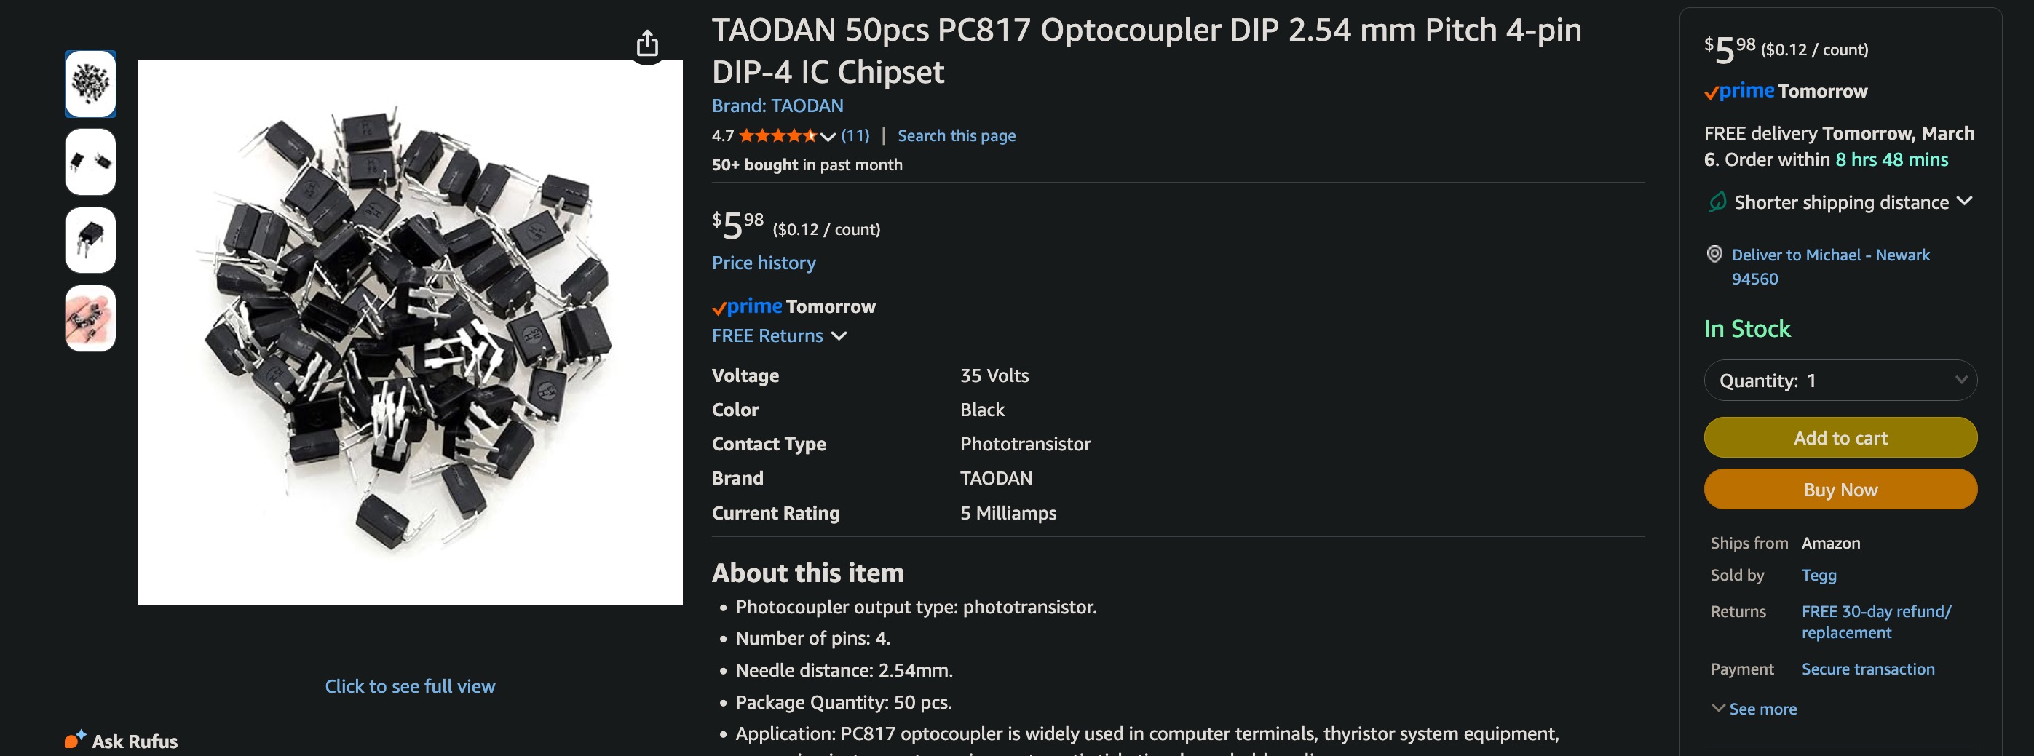Click the green leaf shipping icon
2034x756 pixels.
click(x=1717, y=202)
